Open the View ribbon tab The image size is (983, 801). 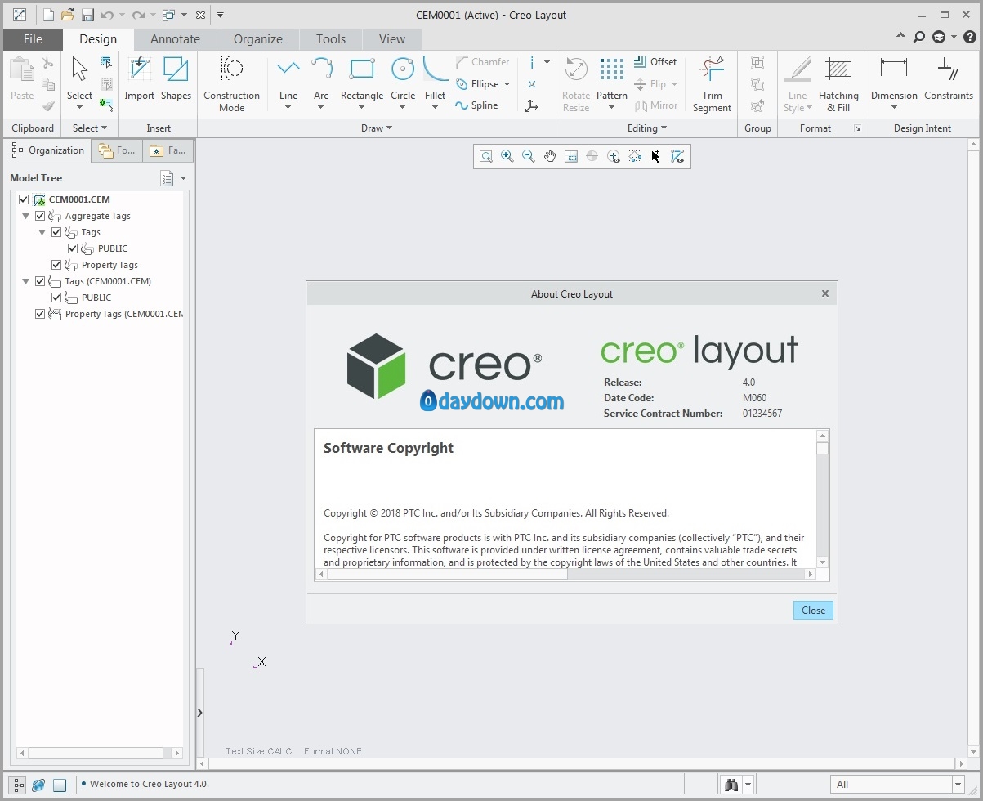coord(392,39)
